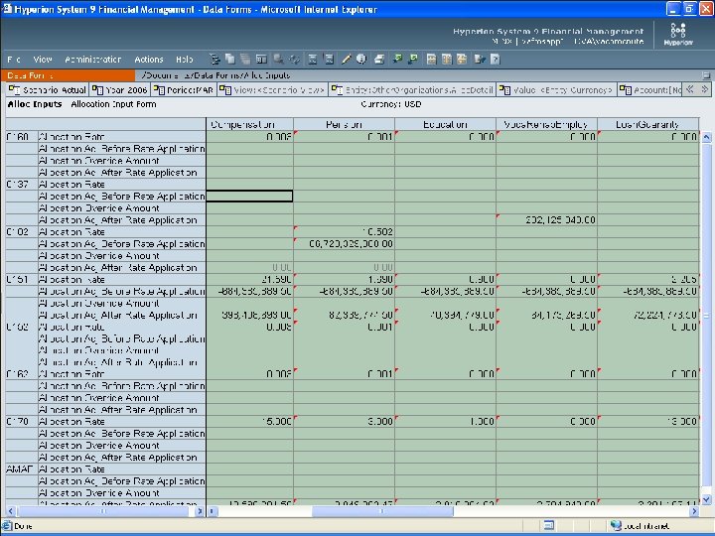The image size is (715, 536).
Task: Open the Year:2006 point-of-view selector
Action: [x=120, y=89]
